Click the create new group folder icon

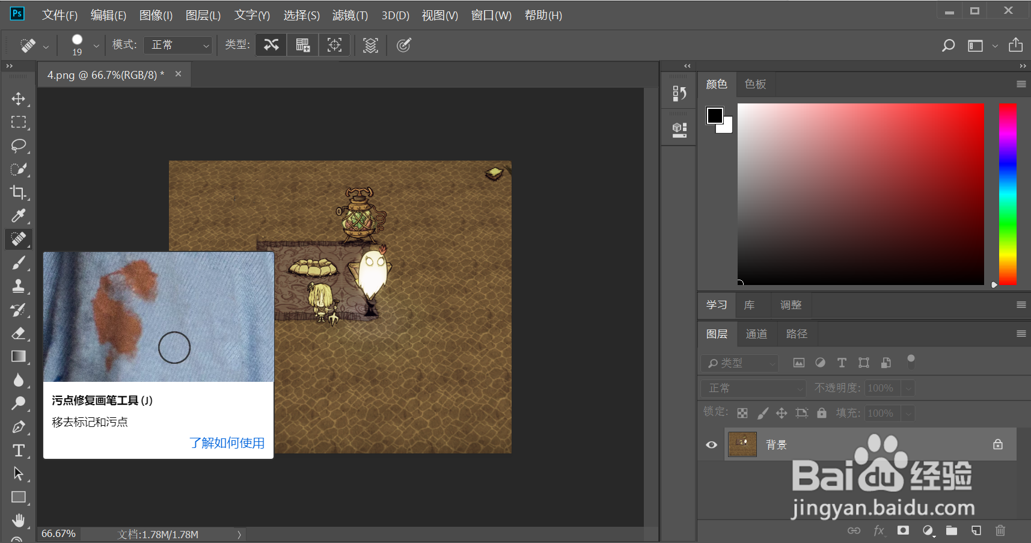point(952,530)
